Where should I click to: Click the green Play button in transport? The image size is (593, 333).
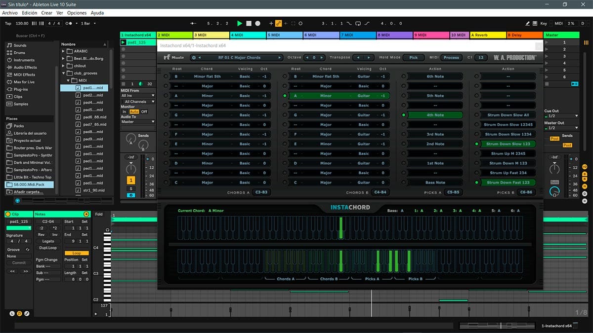click(240, 23)
